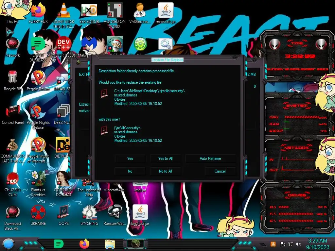Select the Peggle Nights Deluxe icon
This screenshot has height=251, width=335.
[38, 117]
